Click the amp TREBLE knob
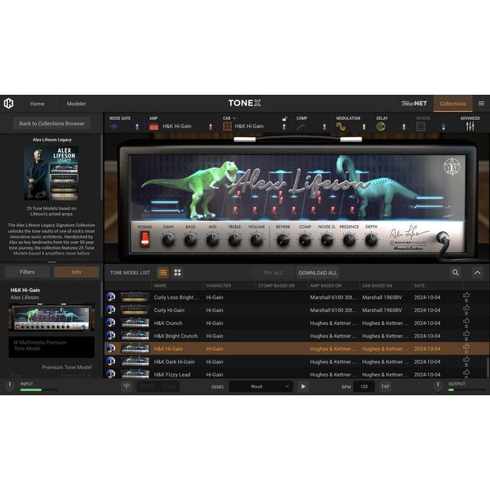The width and height of the screenshot is (490, 490). (x=234, y=240)
